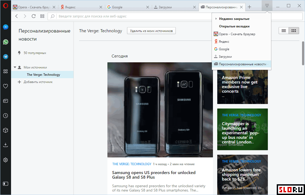This screenshot has height=195, width=305.
Task: Open the Samsung Galaxy S8 article image
Action: coord(160,110)
